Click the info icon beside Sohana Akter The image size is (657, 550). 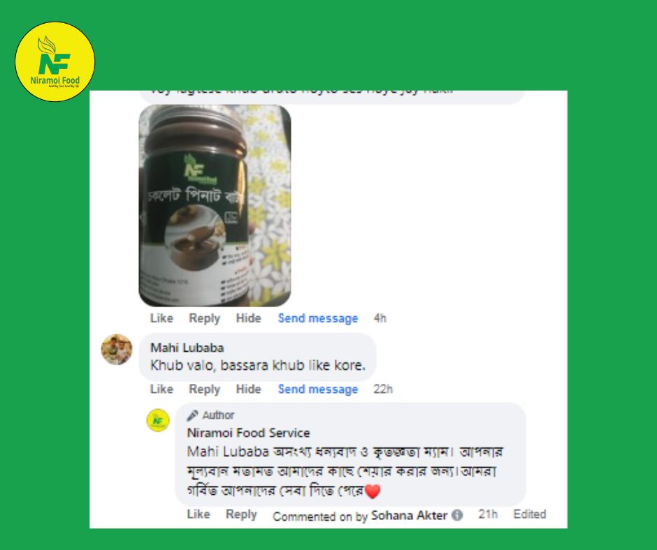pos(457,515)
